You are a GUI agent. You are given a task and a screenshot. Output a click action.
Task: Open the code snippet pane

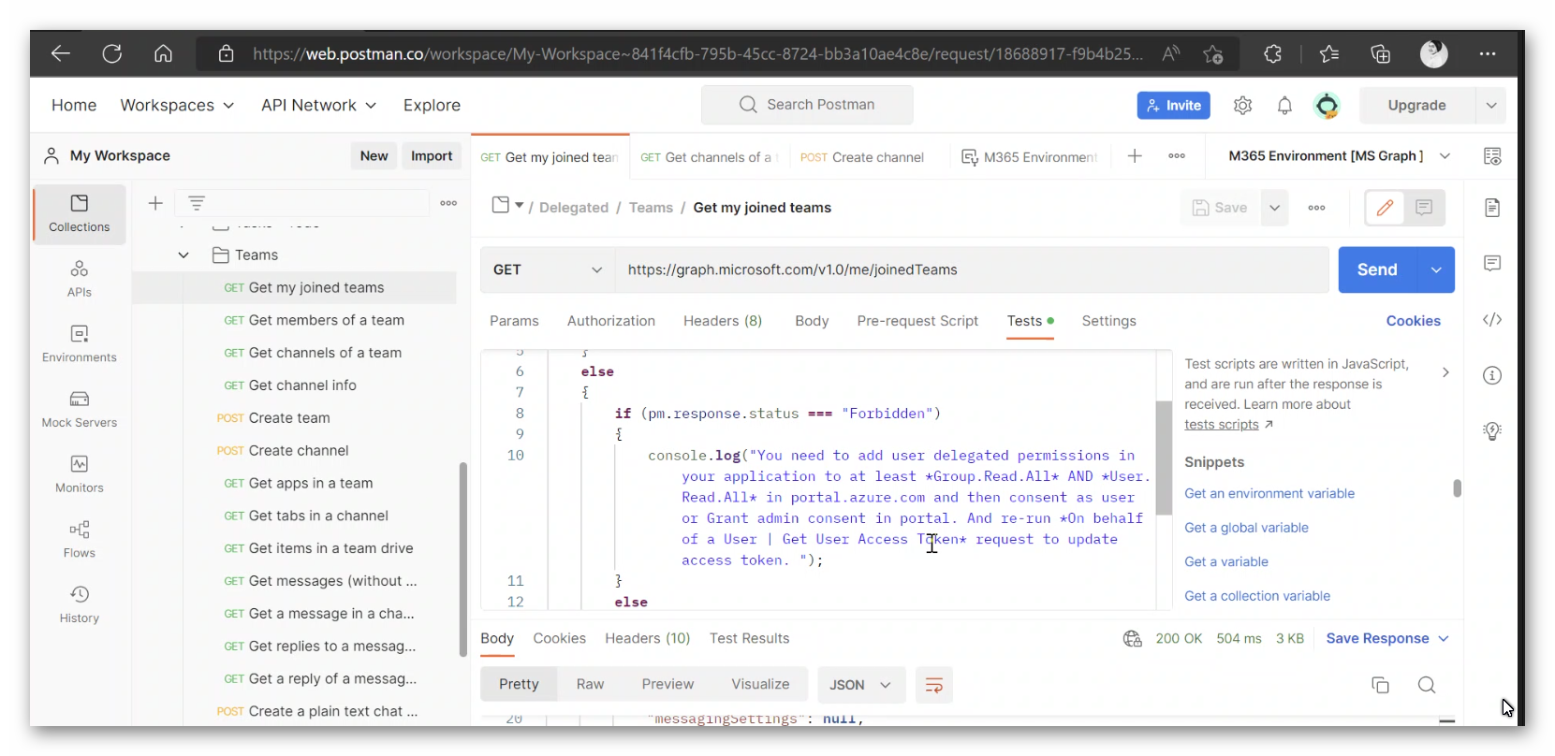pyautogui.click(x=1492, y=320)
